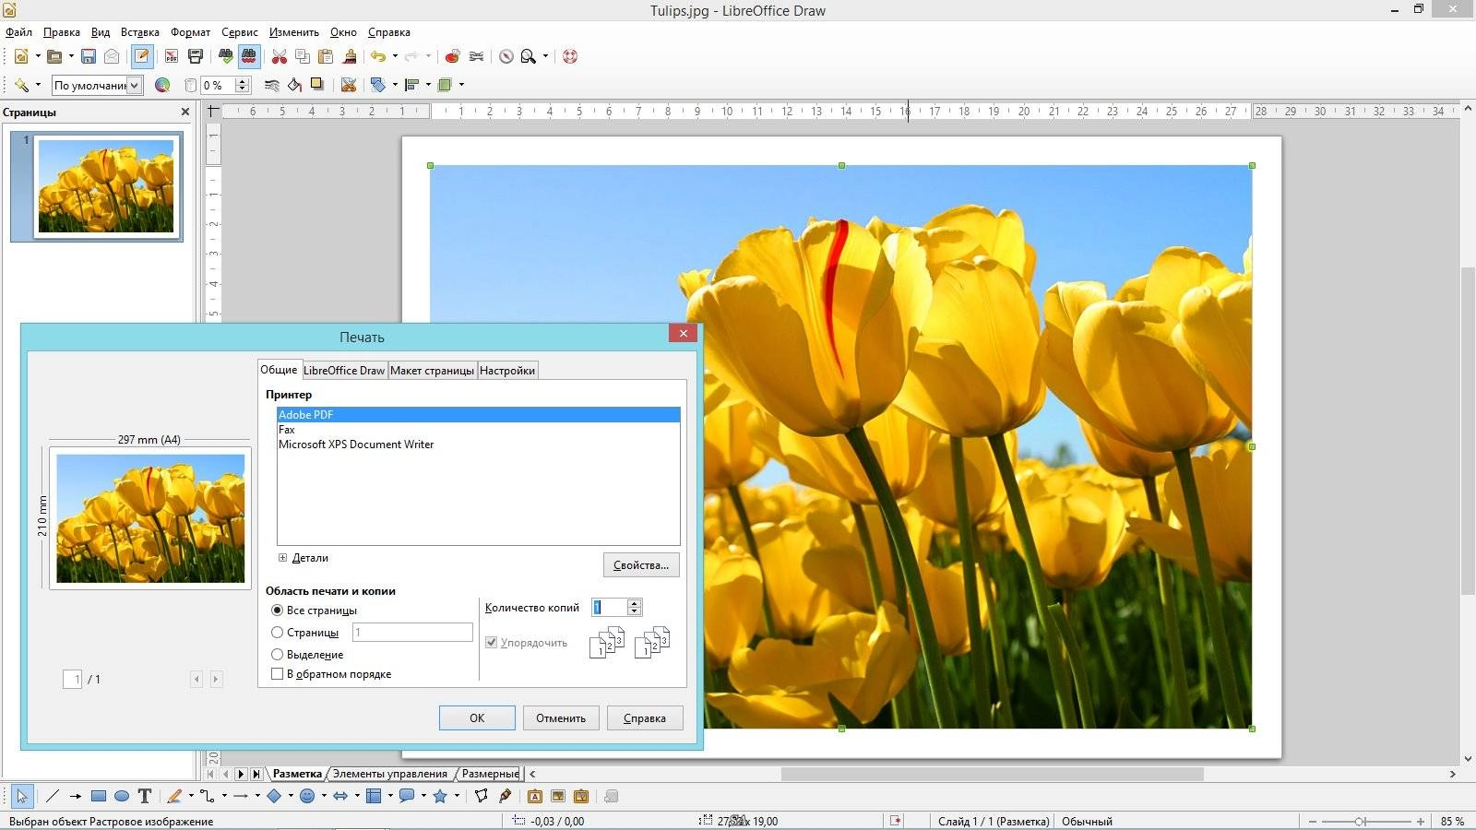Select the Selection arrow tool
Image resolution: width=1476 pixels, height=830 pixels.
[22, 796]
